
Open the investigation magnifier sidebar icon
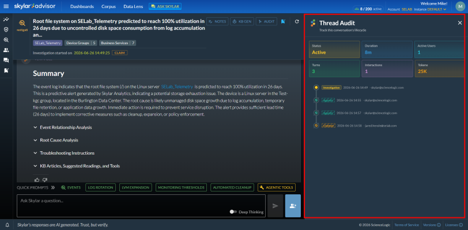[x=6, y=40]
